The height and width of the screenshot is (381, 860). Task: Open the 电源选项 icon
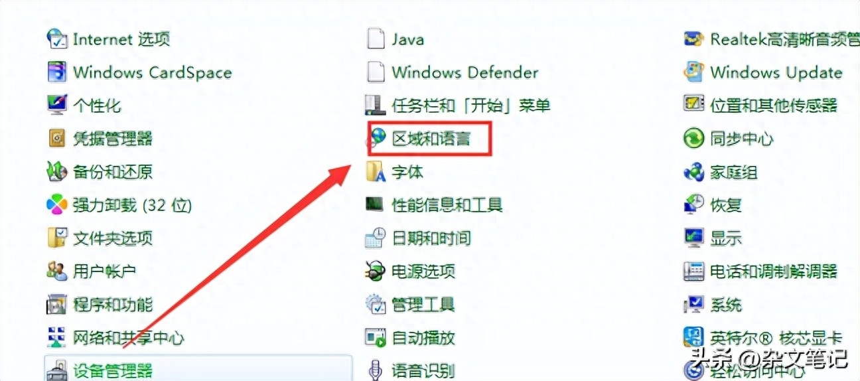pyautogui.click(x=376, y=271)
